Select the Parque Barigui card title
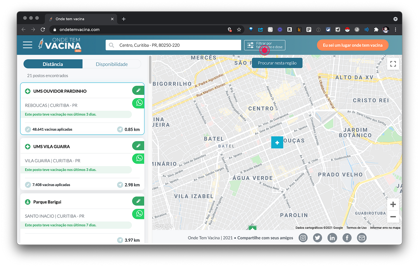Image resolution: width=419 pixels, height=267 pixels. pyautogui.click(x=47, y=202)
